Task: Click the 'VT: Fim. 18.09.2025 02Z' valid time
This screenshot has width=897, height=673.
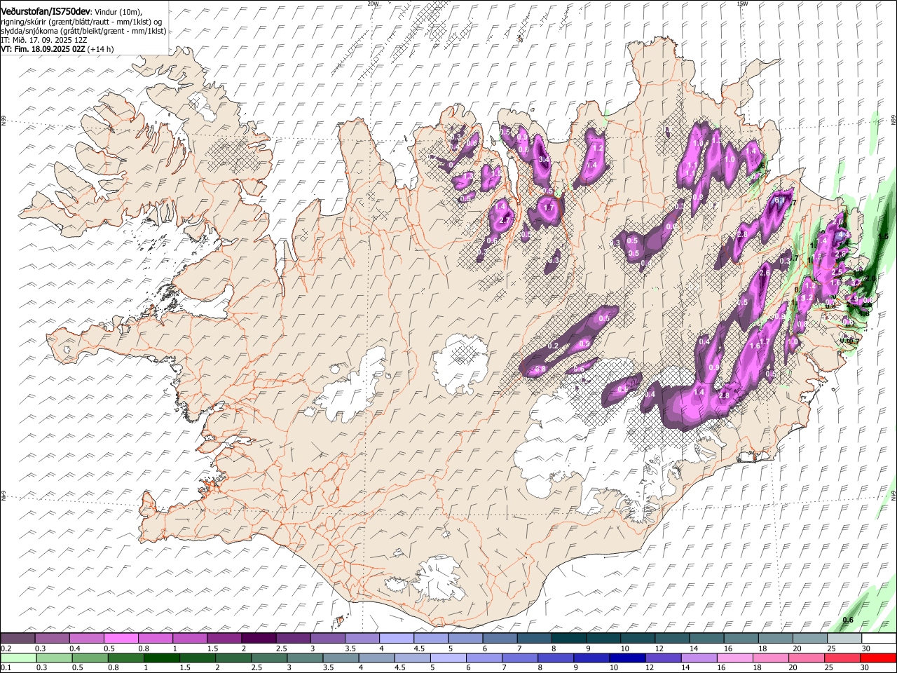Action: [43, 49]
